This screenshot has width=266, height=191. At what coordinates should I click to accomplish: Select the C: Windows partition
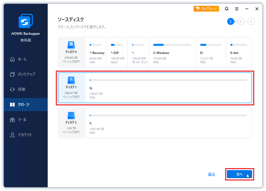pyautogui.click(x=172, y=53)
